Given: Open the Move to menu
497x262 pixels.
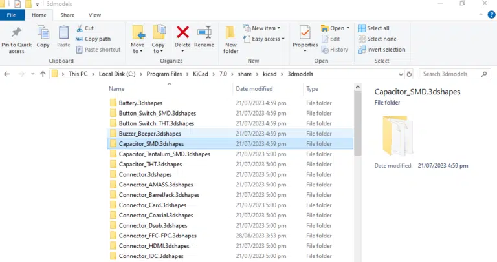Looking at the screenshot, I should click(x=138, y=39).
